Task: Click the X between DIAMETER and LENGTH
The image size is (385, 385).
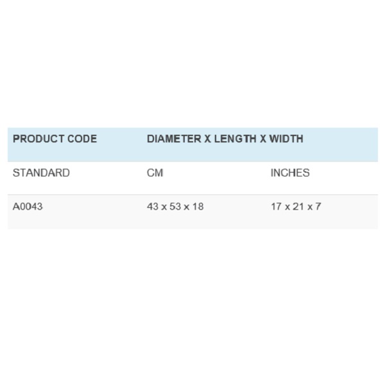Action: pyautogui.click(x=208, y=139)
